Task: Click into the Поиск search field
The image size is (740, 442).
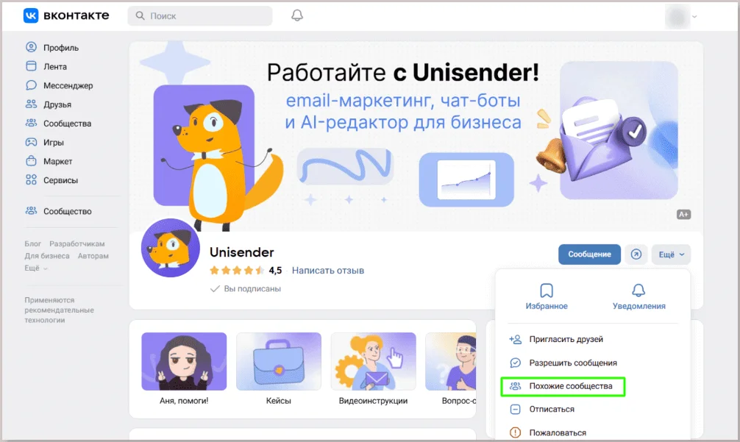Action: pos(200,15)
